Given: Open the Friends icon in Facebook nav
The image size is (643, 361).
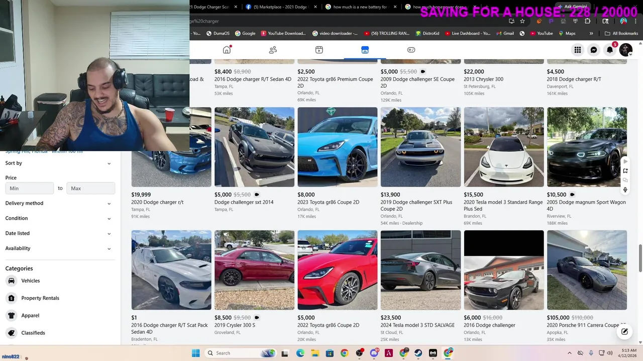Looking at the screenshot, I should (x=273, y=50).
